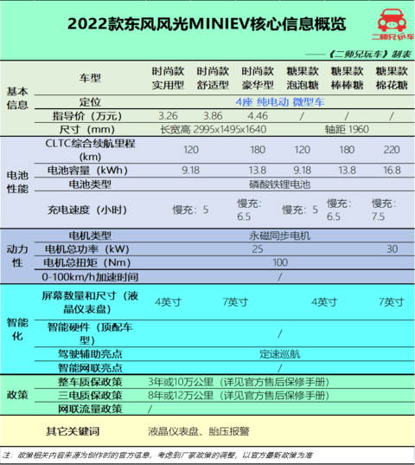Select the 定速巡航 driving assist cell
415x465 pixels.
pos(280,354)
